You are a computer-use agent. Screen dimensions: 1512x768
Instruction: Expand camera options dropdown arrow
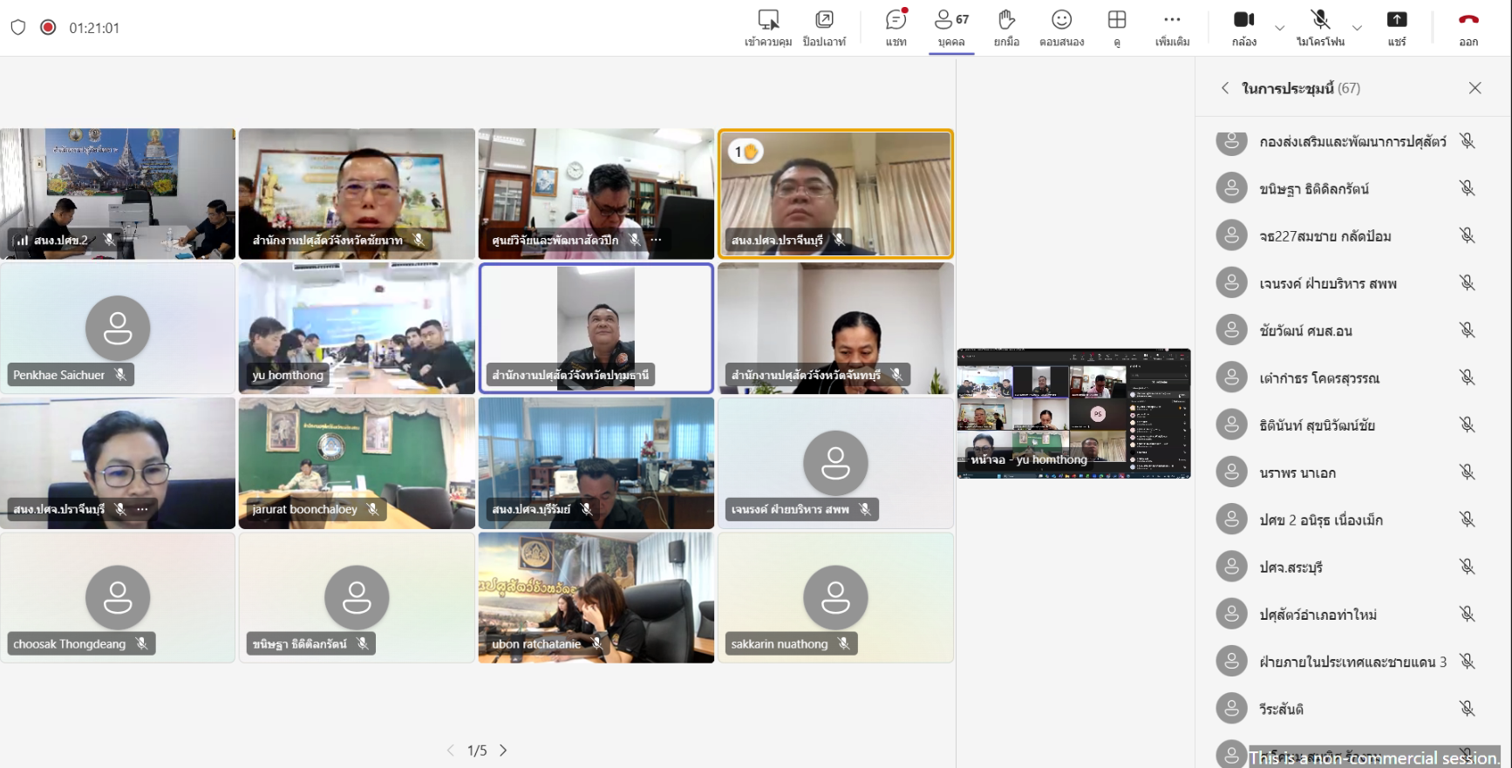coord(1279,28)
